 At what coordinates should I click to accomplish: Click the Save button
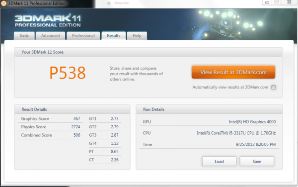257,161
